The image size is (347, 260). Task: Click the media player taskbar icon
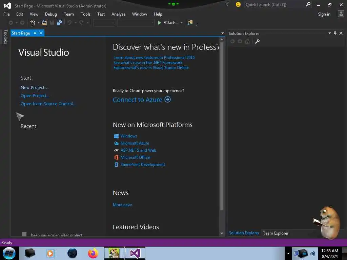click(x=50, y=253)
